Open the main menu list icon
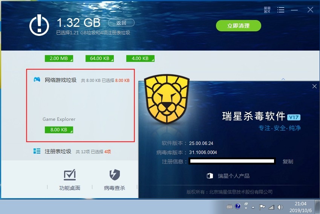320x214 pixels. (280, 9)
